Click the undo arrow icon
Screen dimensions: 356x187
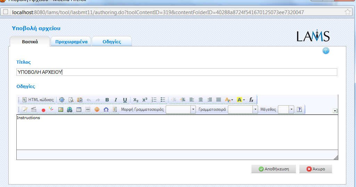pos(89,100)
